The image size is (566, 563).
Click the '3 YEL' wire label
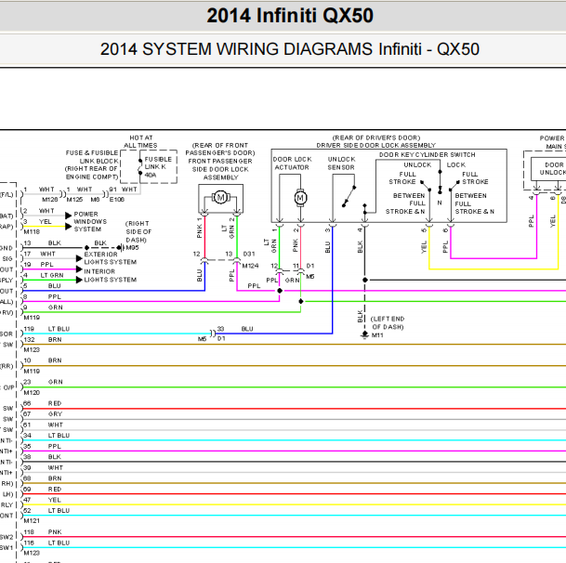[x=37, y=222]
